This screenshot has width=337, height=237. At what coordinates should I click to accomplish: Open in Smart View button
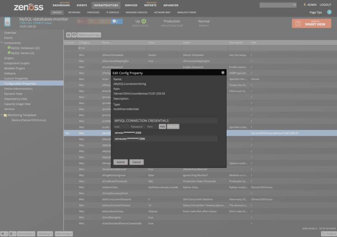tap(311, 23)
